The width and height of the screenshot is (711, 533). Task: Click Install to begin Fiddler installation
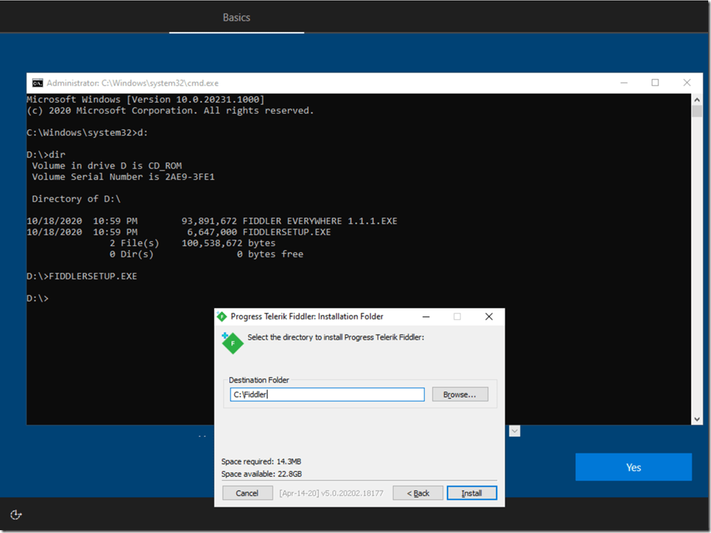(472, 492)
